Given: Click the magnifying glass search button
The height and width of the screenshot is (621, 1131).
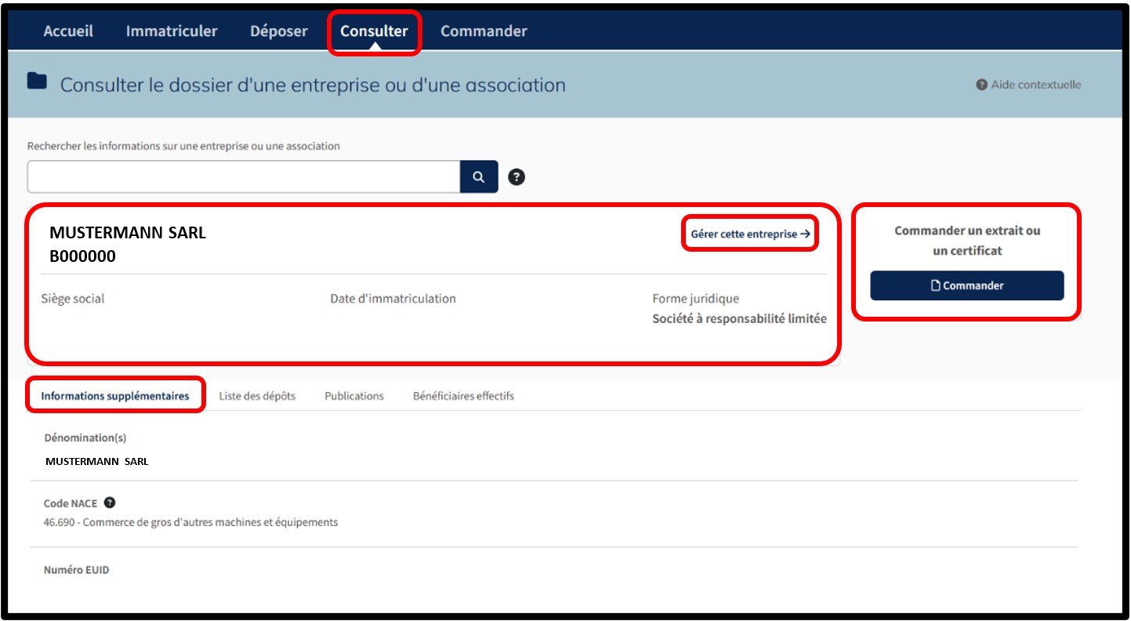Looking at the screenshot, I should click(x=479, y=177).
